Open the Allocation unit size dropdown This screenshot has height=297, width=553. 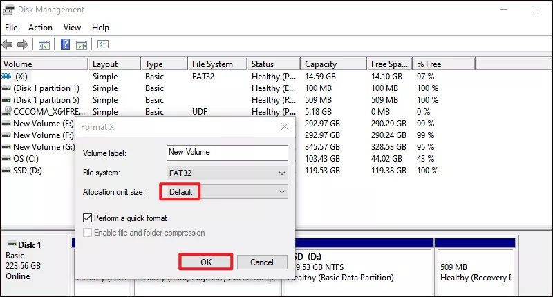coord(227,192)
